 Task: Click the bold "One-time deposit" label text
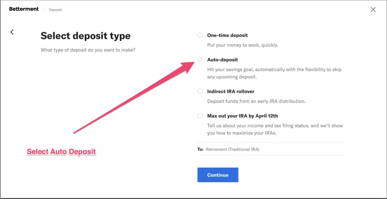(x=228, y=35)
